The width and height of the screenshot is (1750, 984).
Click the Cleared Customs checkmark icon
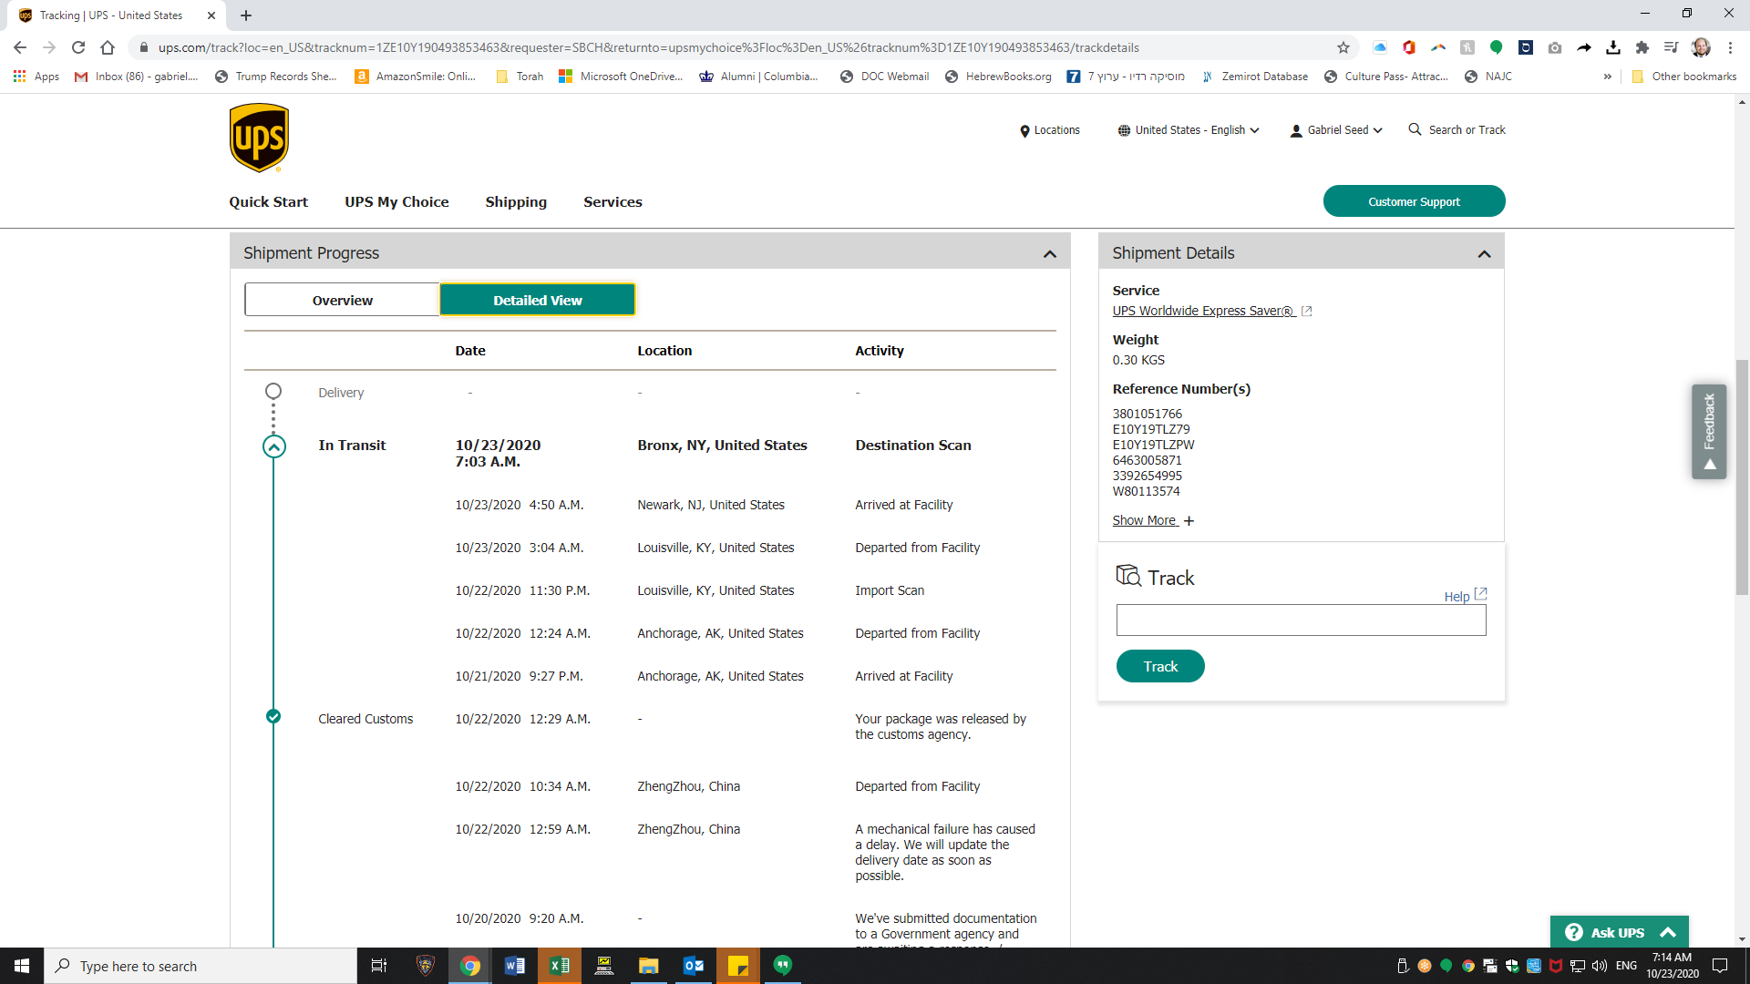[x=273, y=716]
